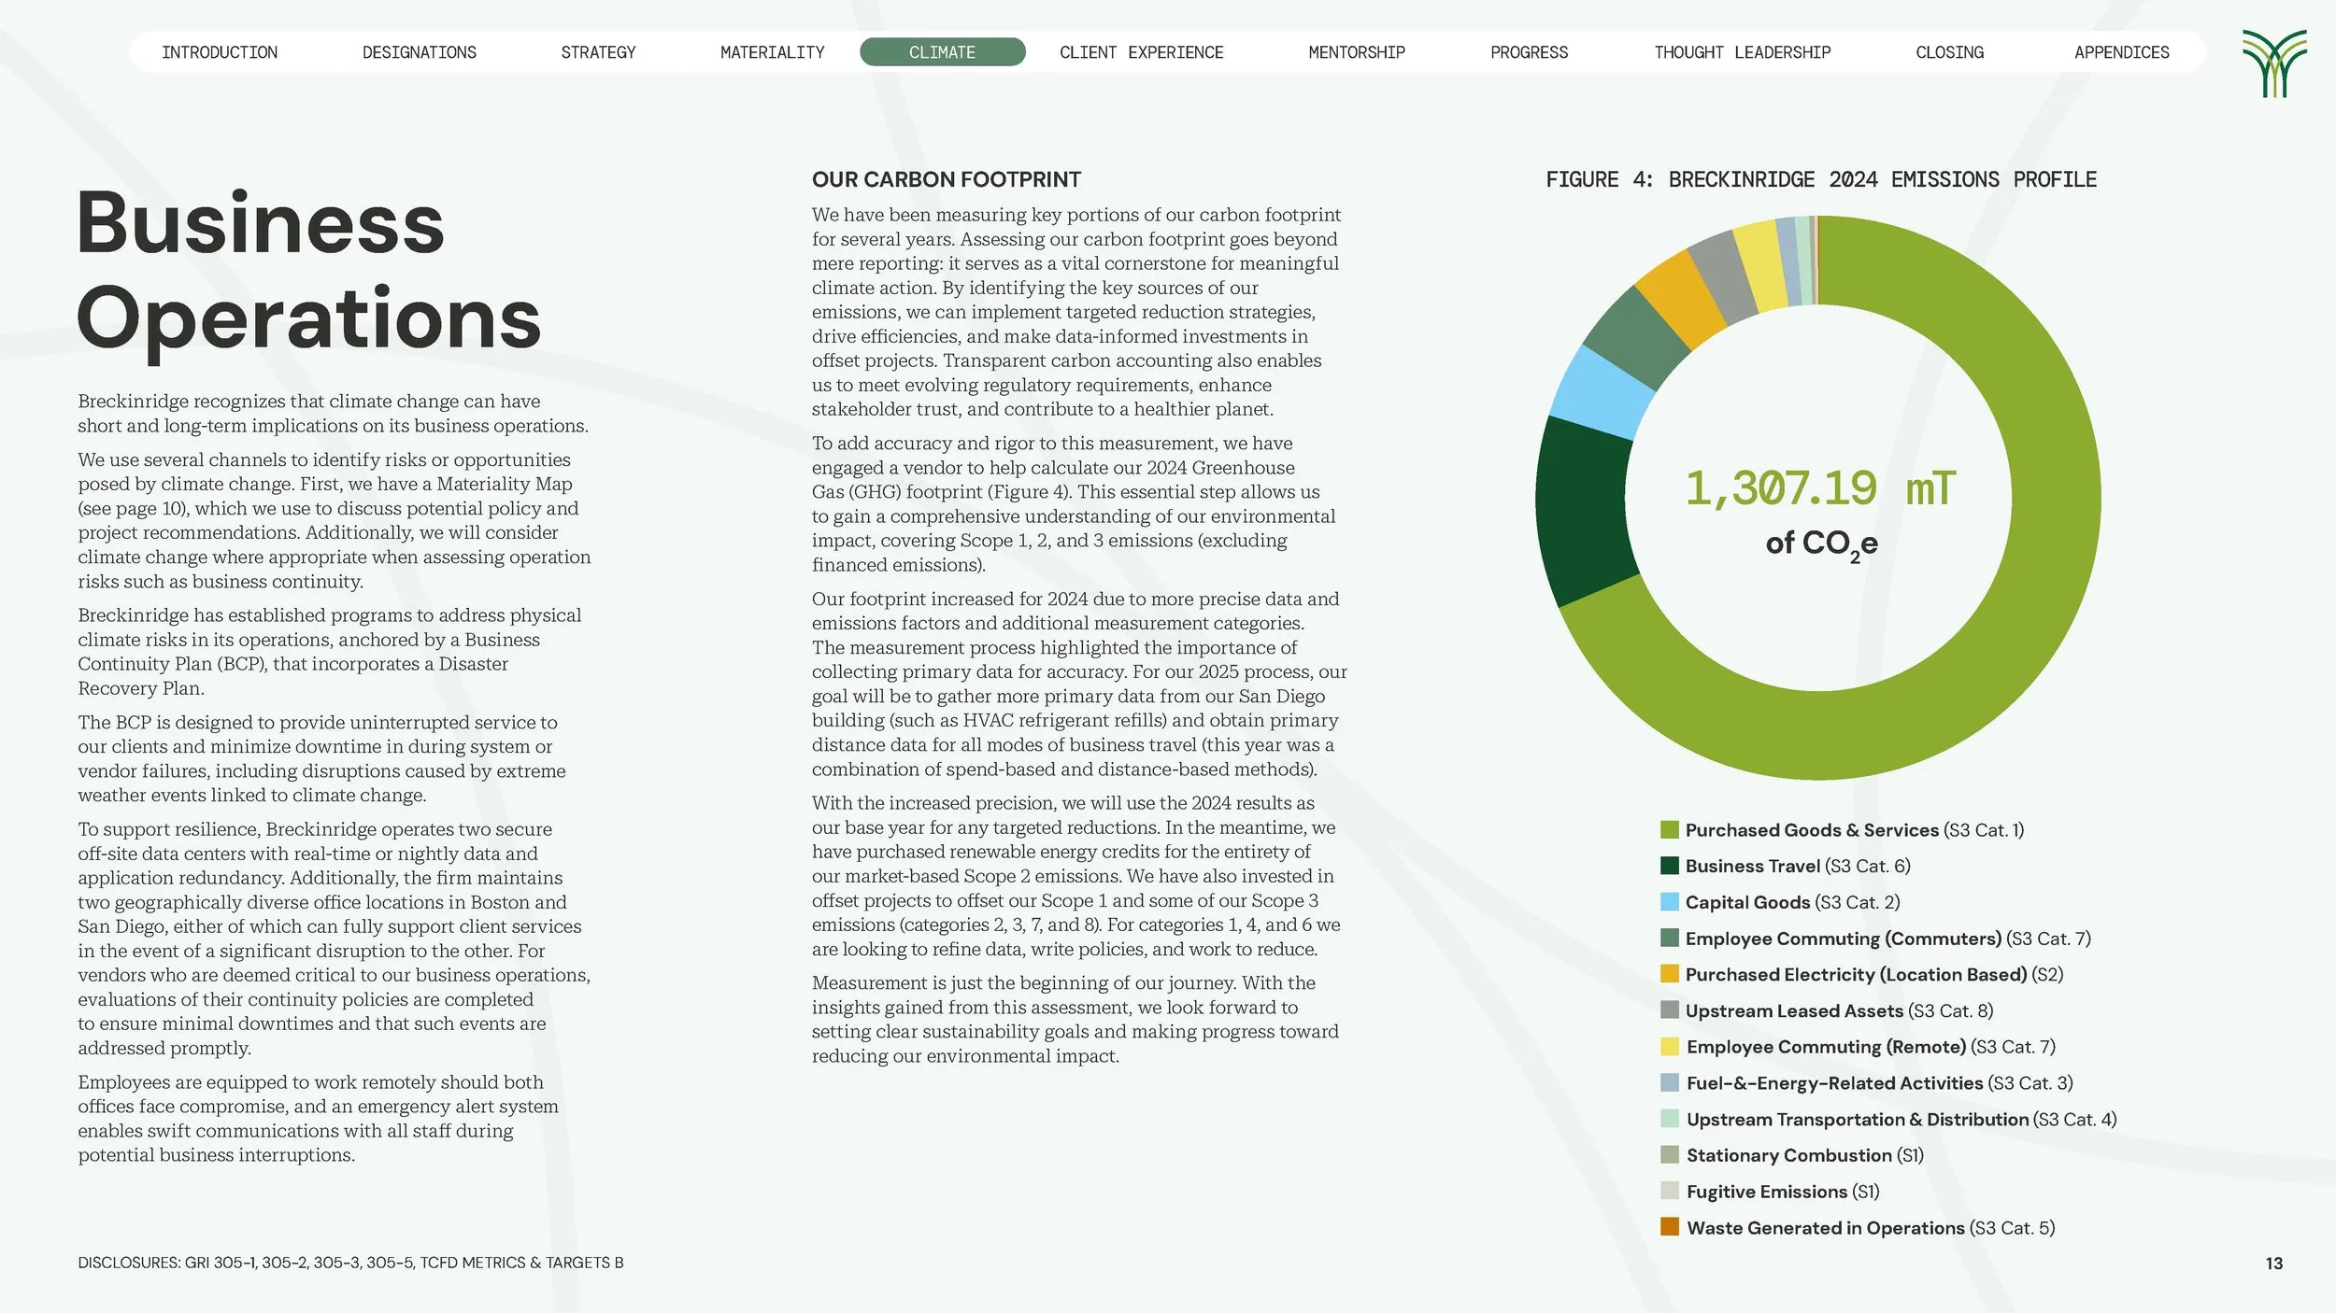The width and height of the screenshot is (2336, 1313).
Task: Click Waste Generated in Operations swatch
Action: (x=1670, y=1227)
